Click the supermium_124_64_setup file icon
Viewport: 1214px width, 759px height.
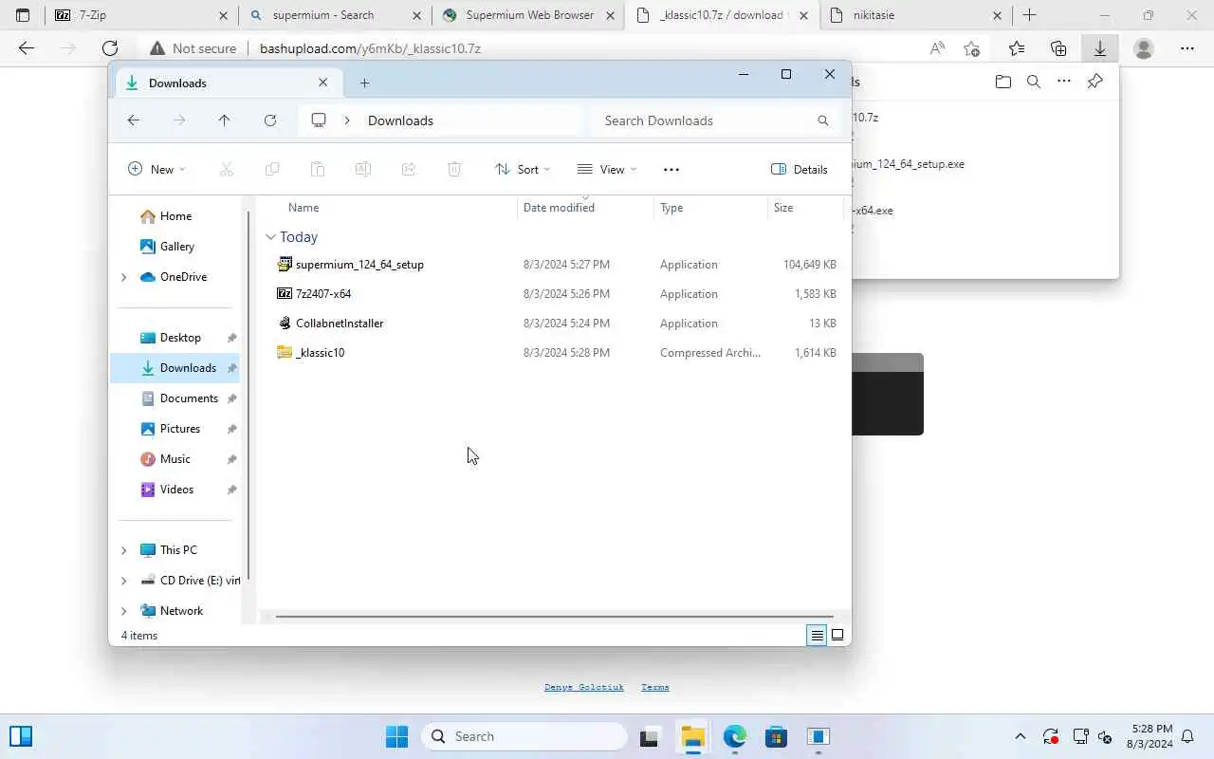pyautogui.click(x=285, y=264)
